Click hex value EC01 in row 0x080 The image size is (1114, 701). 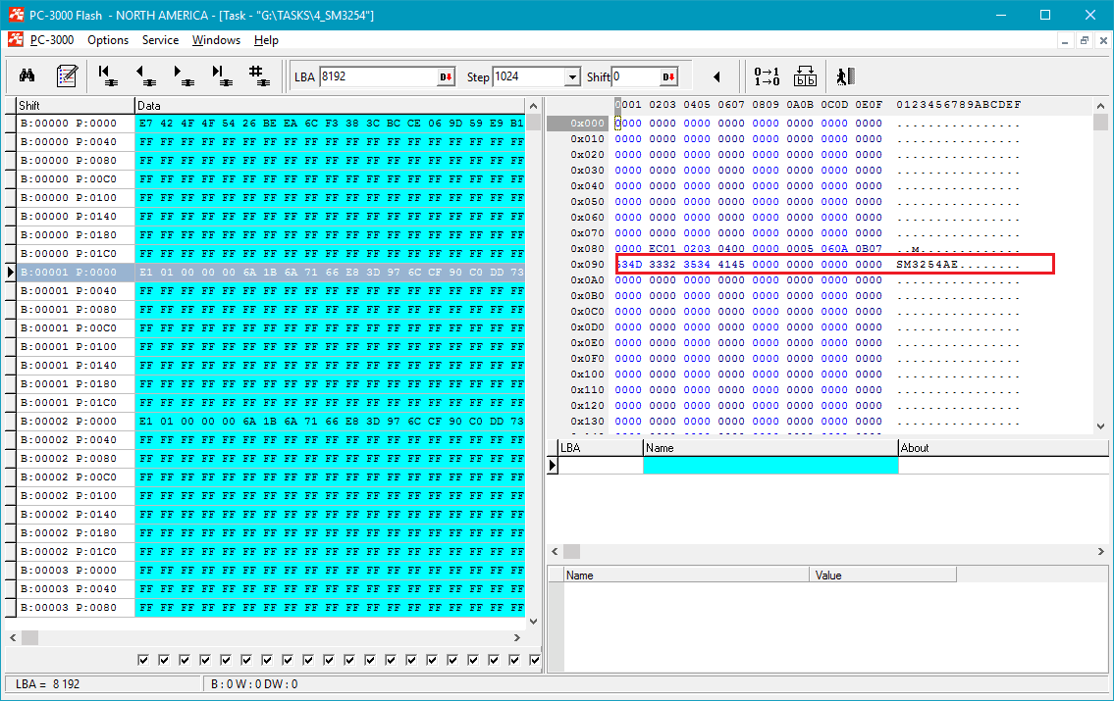point(663,249)
